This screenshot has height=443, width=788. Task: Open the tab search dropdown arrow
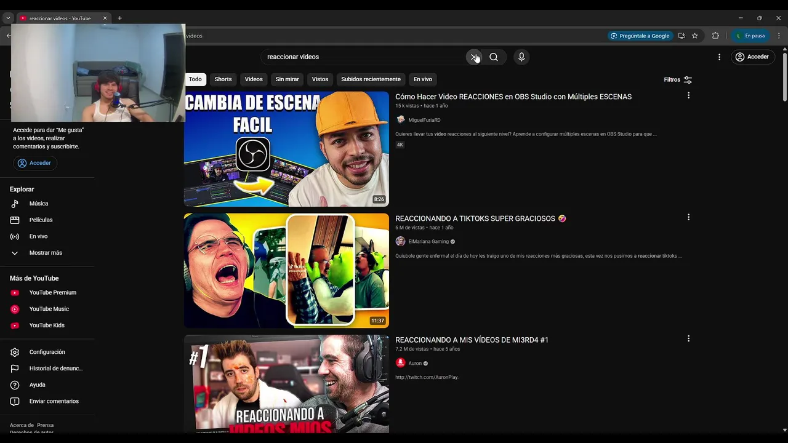coord(8,18)
